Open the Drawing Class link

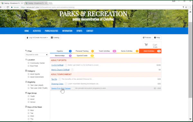pos(57,84)
